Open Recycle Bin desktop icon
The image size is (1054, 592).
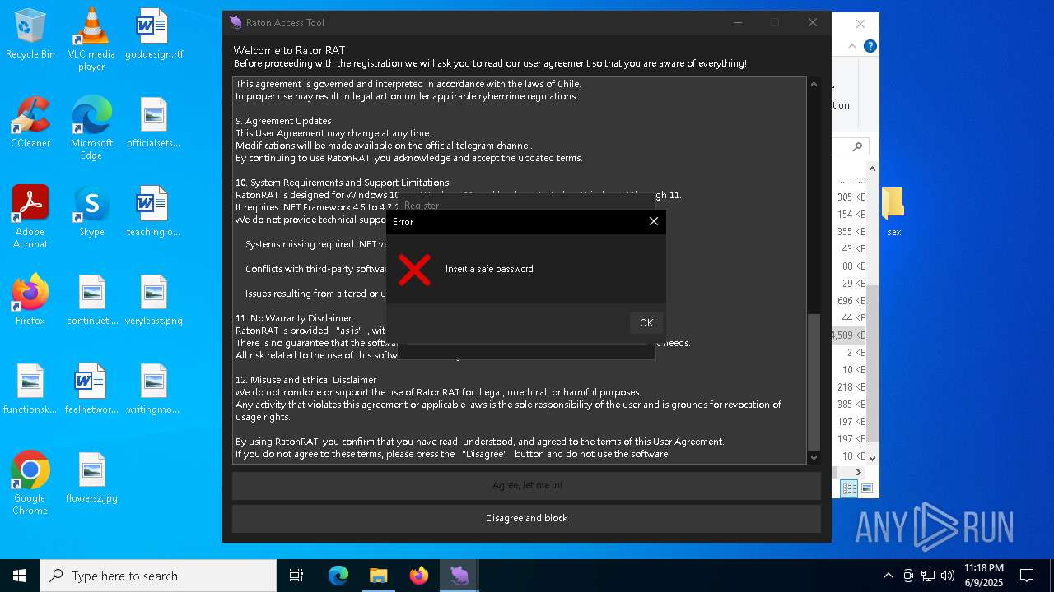(30, 35)
